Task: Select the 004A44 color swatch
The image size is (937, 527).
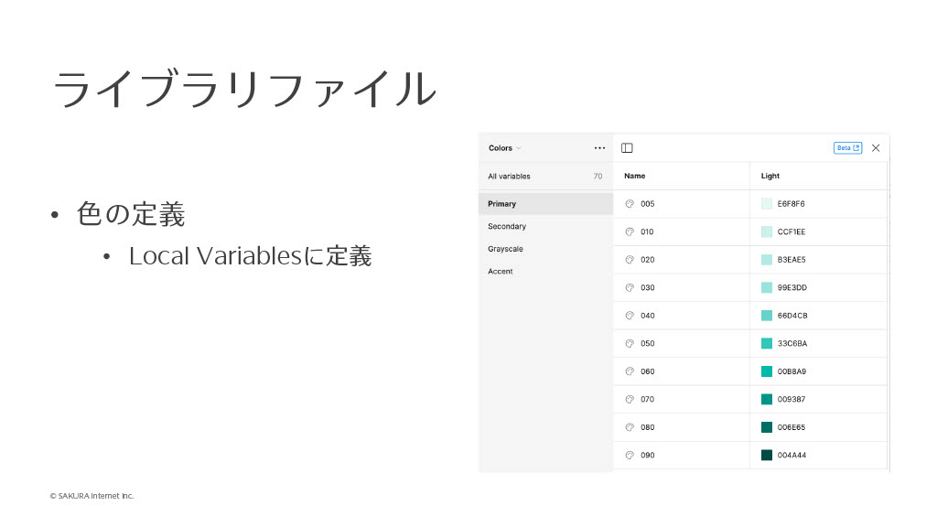Action: 767,456
